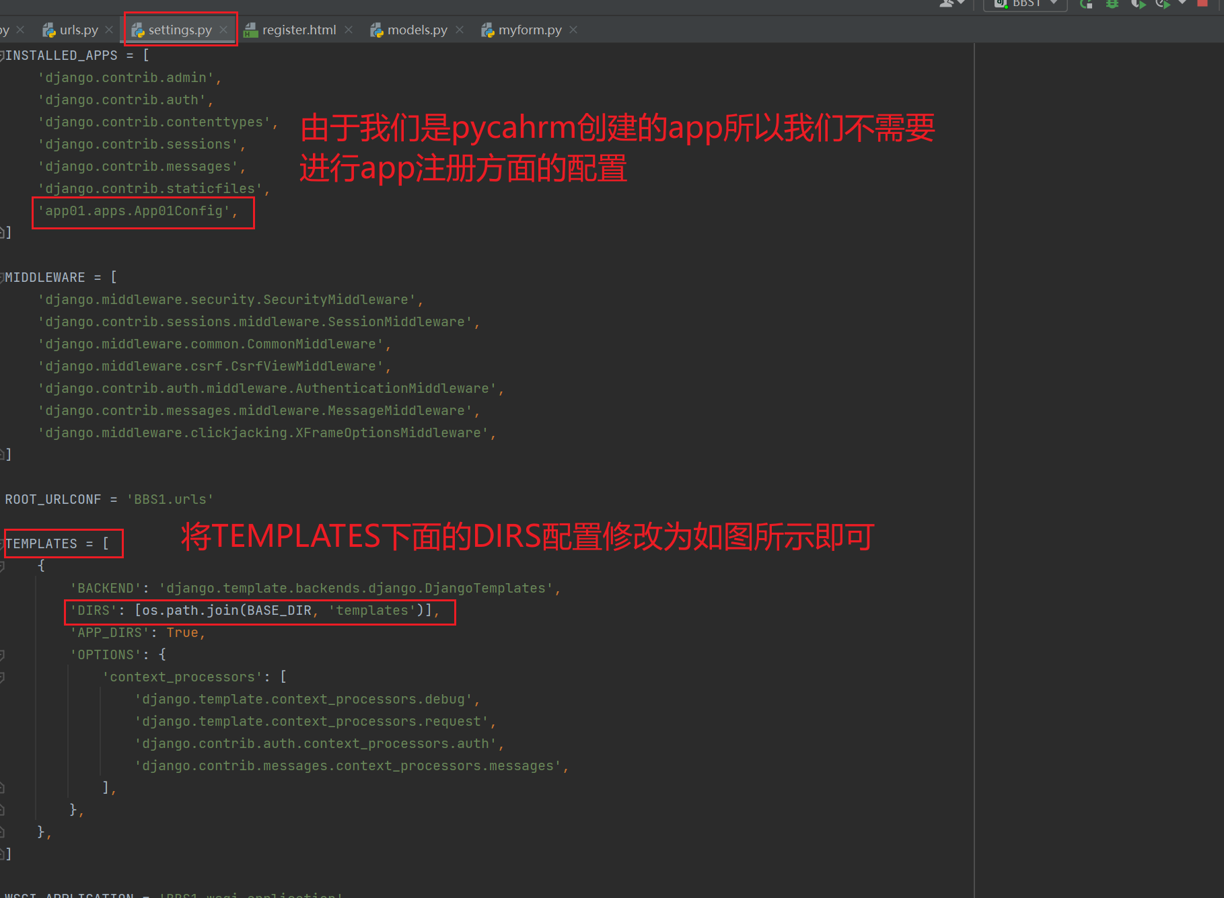The width and height of the screenshot is (1224, 898).
Task: Collapse the MIDDLEWARE list fold marker
Action: [2, 277]
